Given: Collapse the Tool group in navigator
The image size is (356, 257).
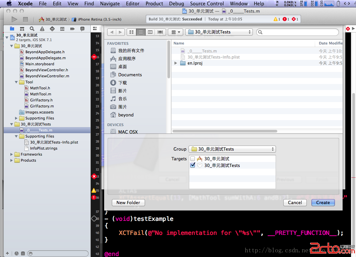Looking at the screenshot, I should (16, 82).
